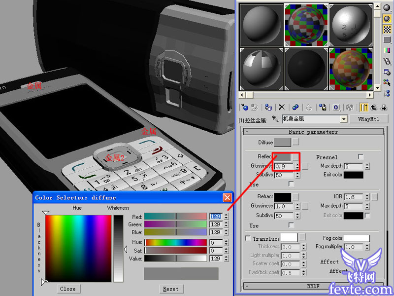Click on the Red slider bar

[x=176, y=216]
